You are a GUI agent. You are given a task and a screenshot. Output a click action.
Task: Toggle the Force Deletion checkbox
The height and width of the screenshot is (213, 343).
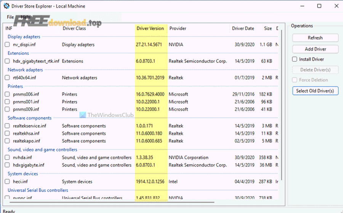click(295, 80)
